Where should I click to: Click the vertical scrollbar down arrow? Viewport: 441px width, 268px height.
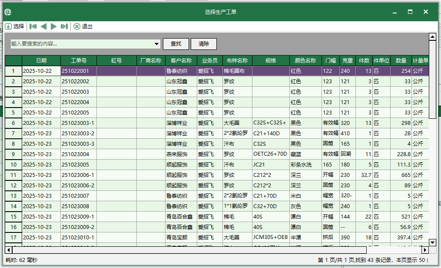click(x=433, y=243)
